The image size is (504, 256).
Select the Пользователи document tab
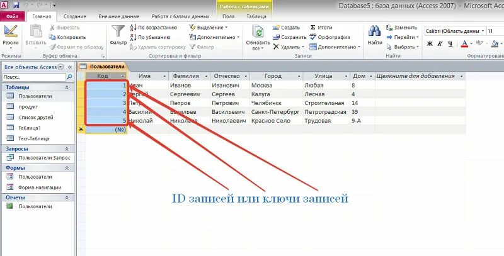(103, 67)
